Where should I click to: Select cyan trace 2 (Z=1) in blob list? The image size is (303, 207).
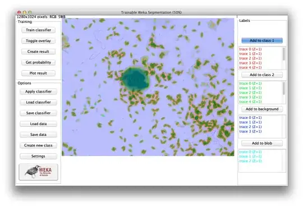[x=250, y=161]
